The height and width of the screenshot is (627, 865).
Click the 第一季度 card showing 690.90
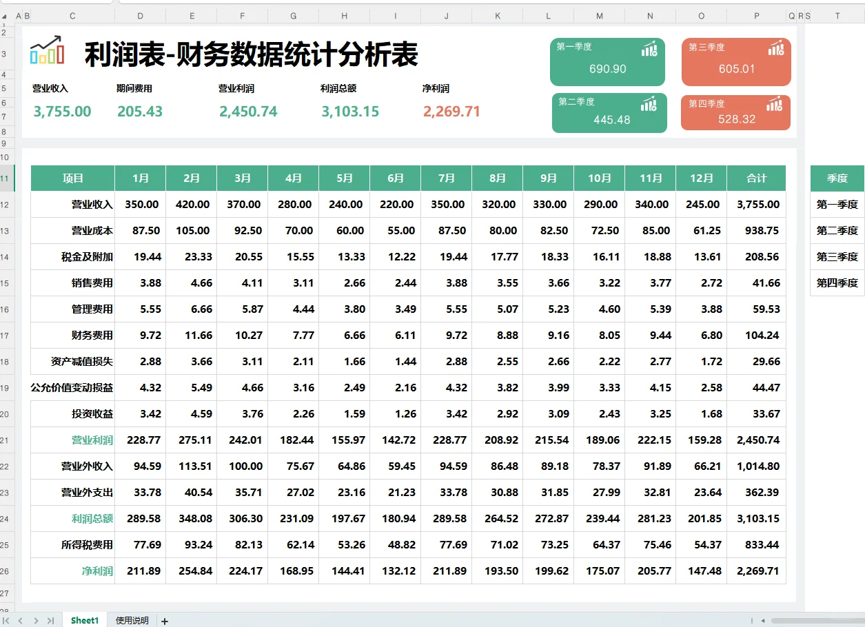click(607, 61)
